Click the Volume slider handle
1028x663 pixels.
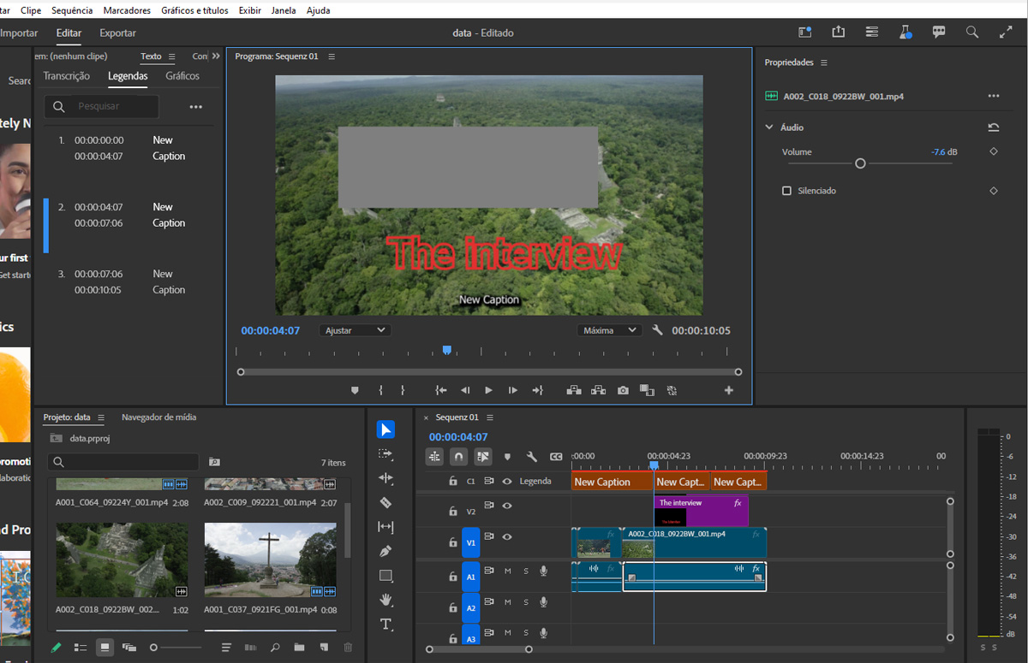[x=860, y=163]
